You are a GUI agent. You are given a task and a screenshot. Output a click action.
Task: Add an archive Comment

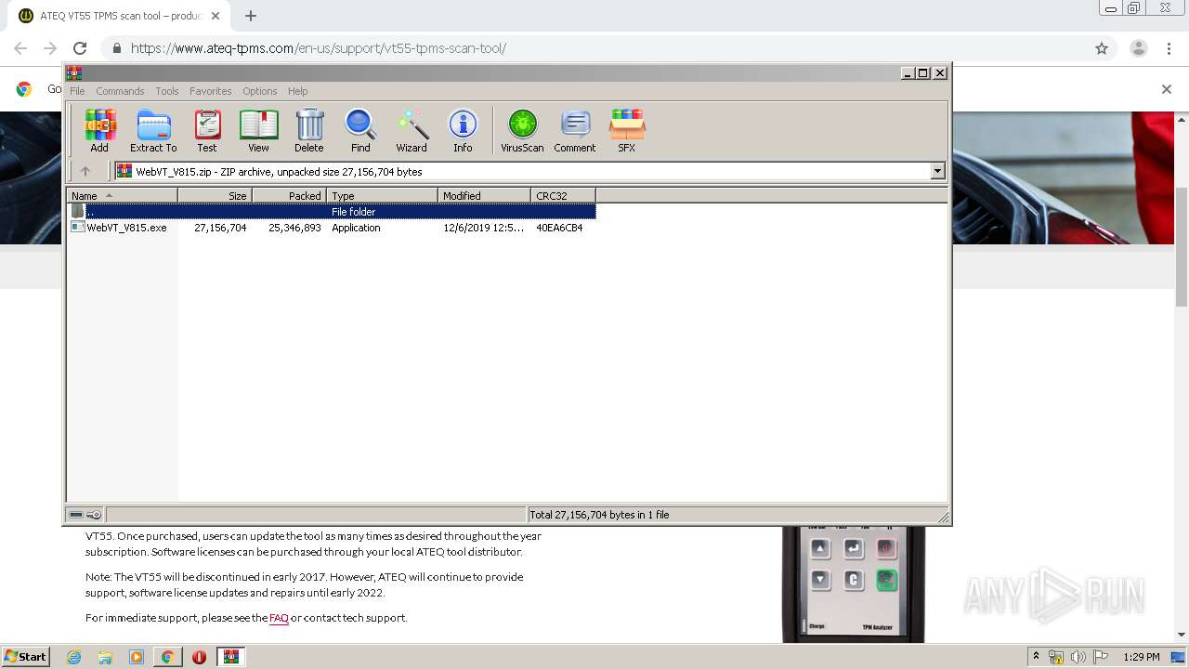pos(575,130)
